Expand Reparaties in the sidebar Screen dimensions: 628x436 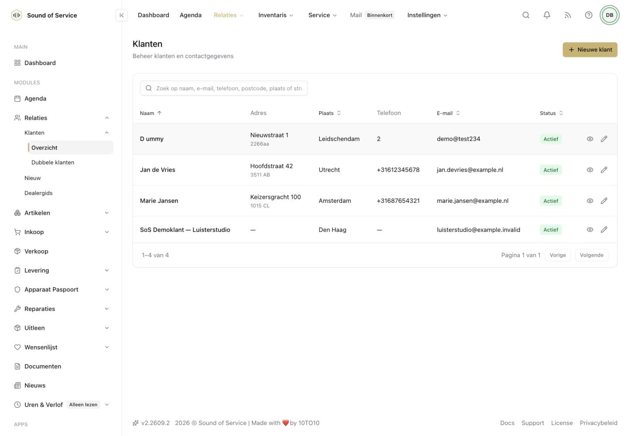click(61, 309)
